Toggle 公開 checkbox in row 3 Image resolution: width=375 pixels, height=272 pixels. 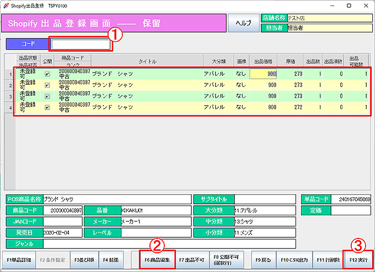47,96
